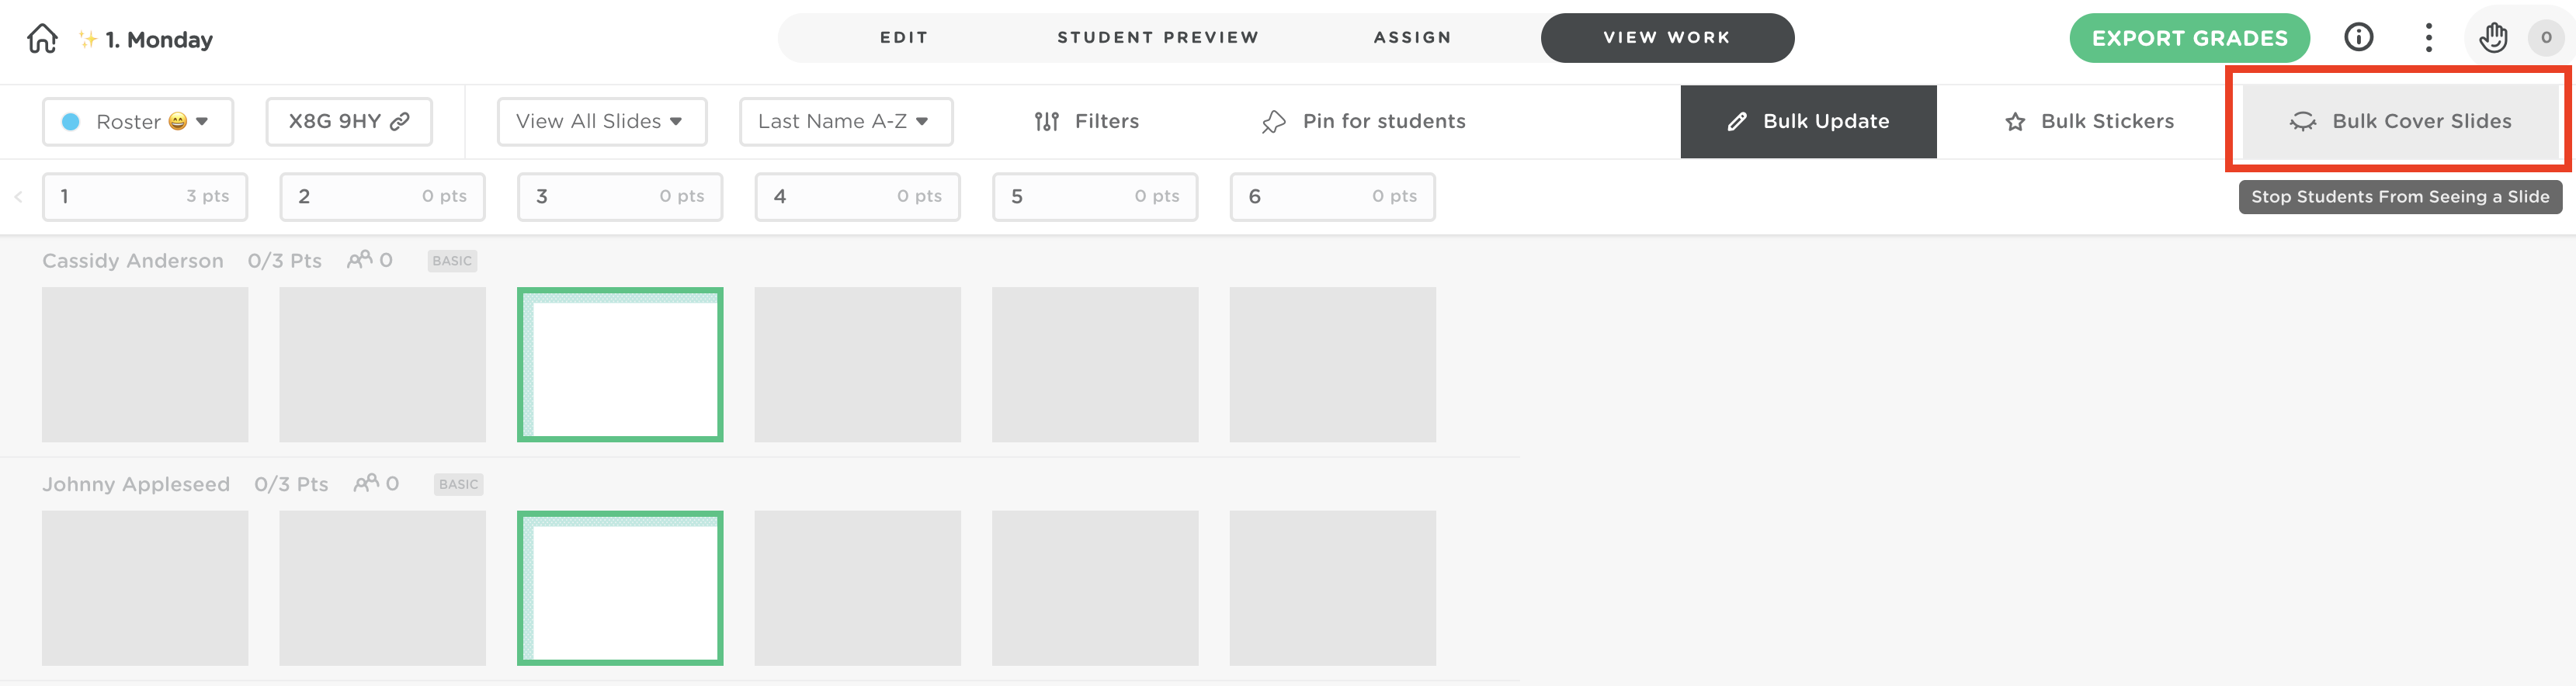Screen dimensions: 2576x686
Task: Open the View All Slides dropdown
Action: pyautogui.click(x=601, y=121)
